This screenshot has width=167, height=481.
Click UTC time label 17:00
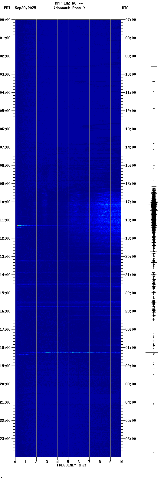click(131, 202)
